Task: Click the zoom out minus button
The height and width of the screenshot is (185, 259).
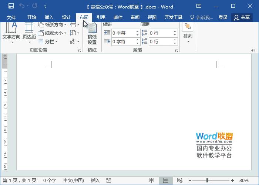Action: [x=190, y=181]
